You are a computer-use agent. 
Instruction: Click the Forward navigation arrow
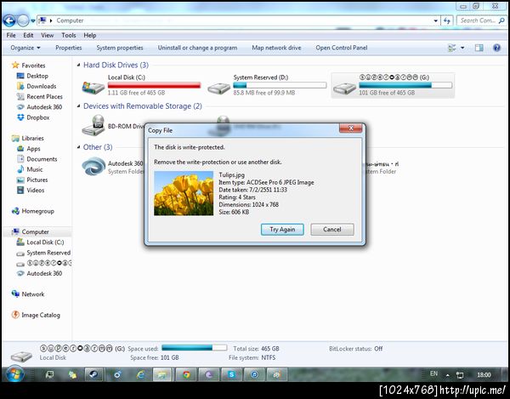[23, 20]
